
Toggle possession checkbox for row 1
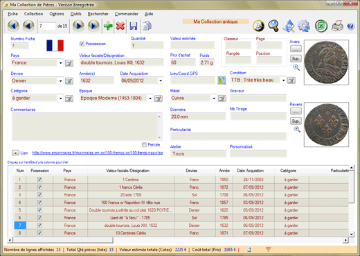[39, 180]
